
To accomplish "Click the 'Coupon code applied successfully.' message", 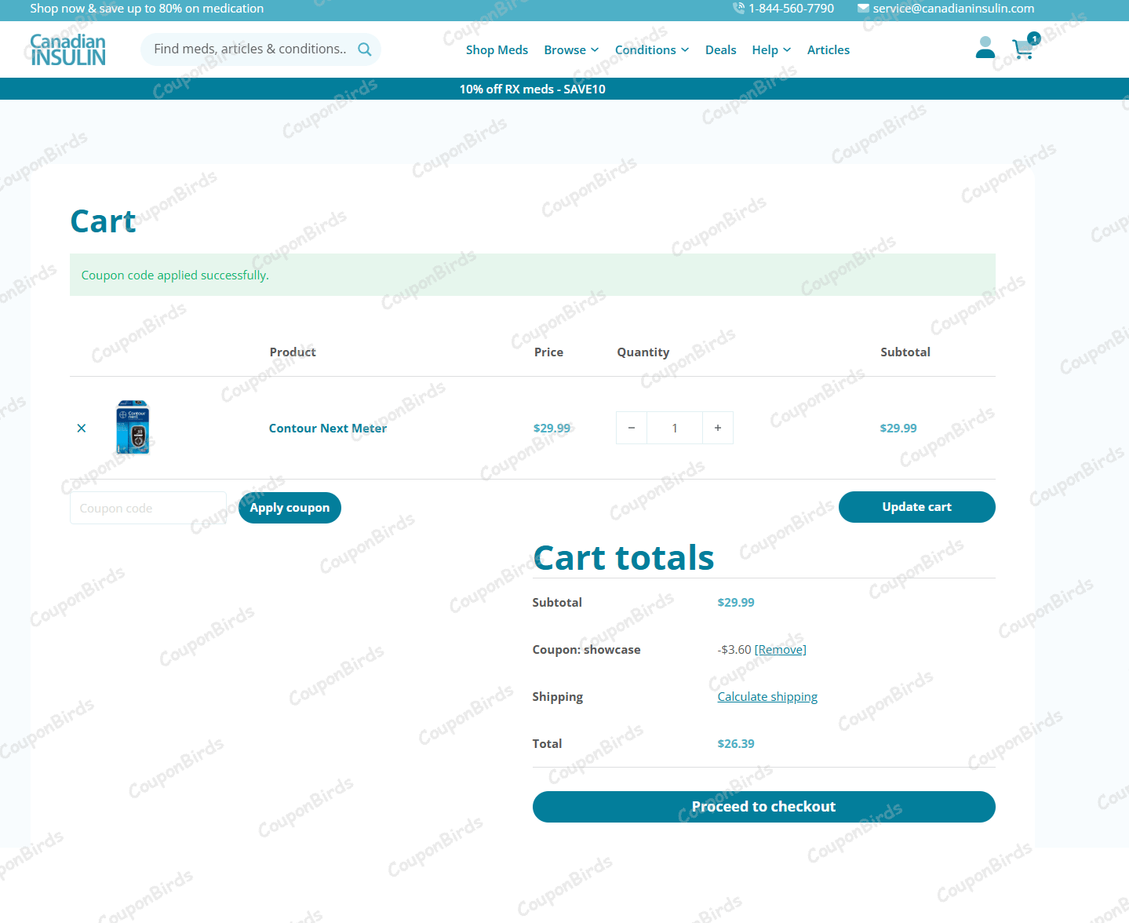I will point(175,275).
